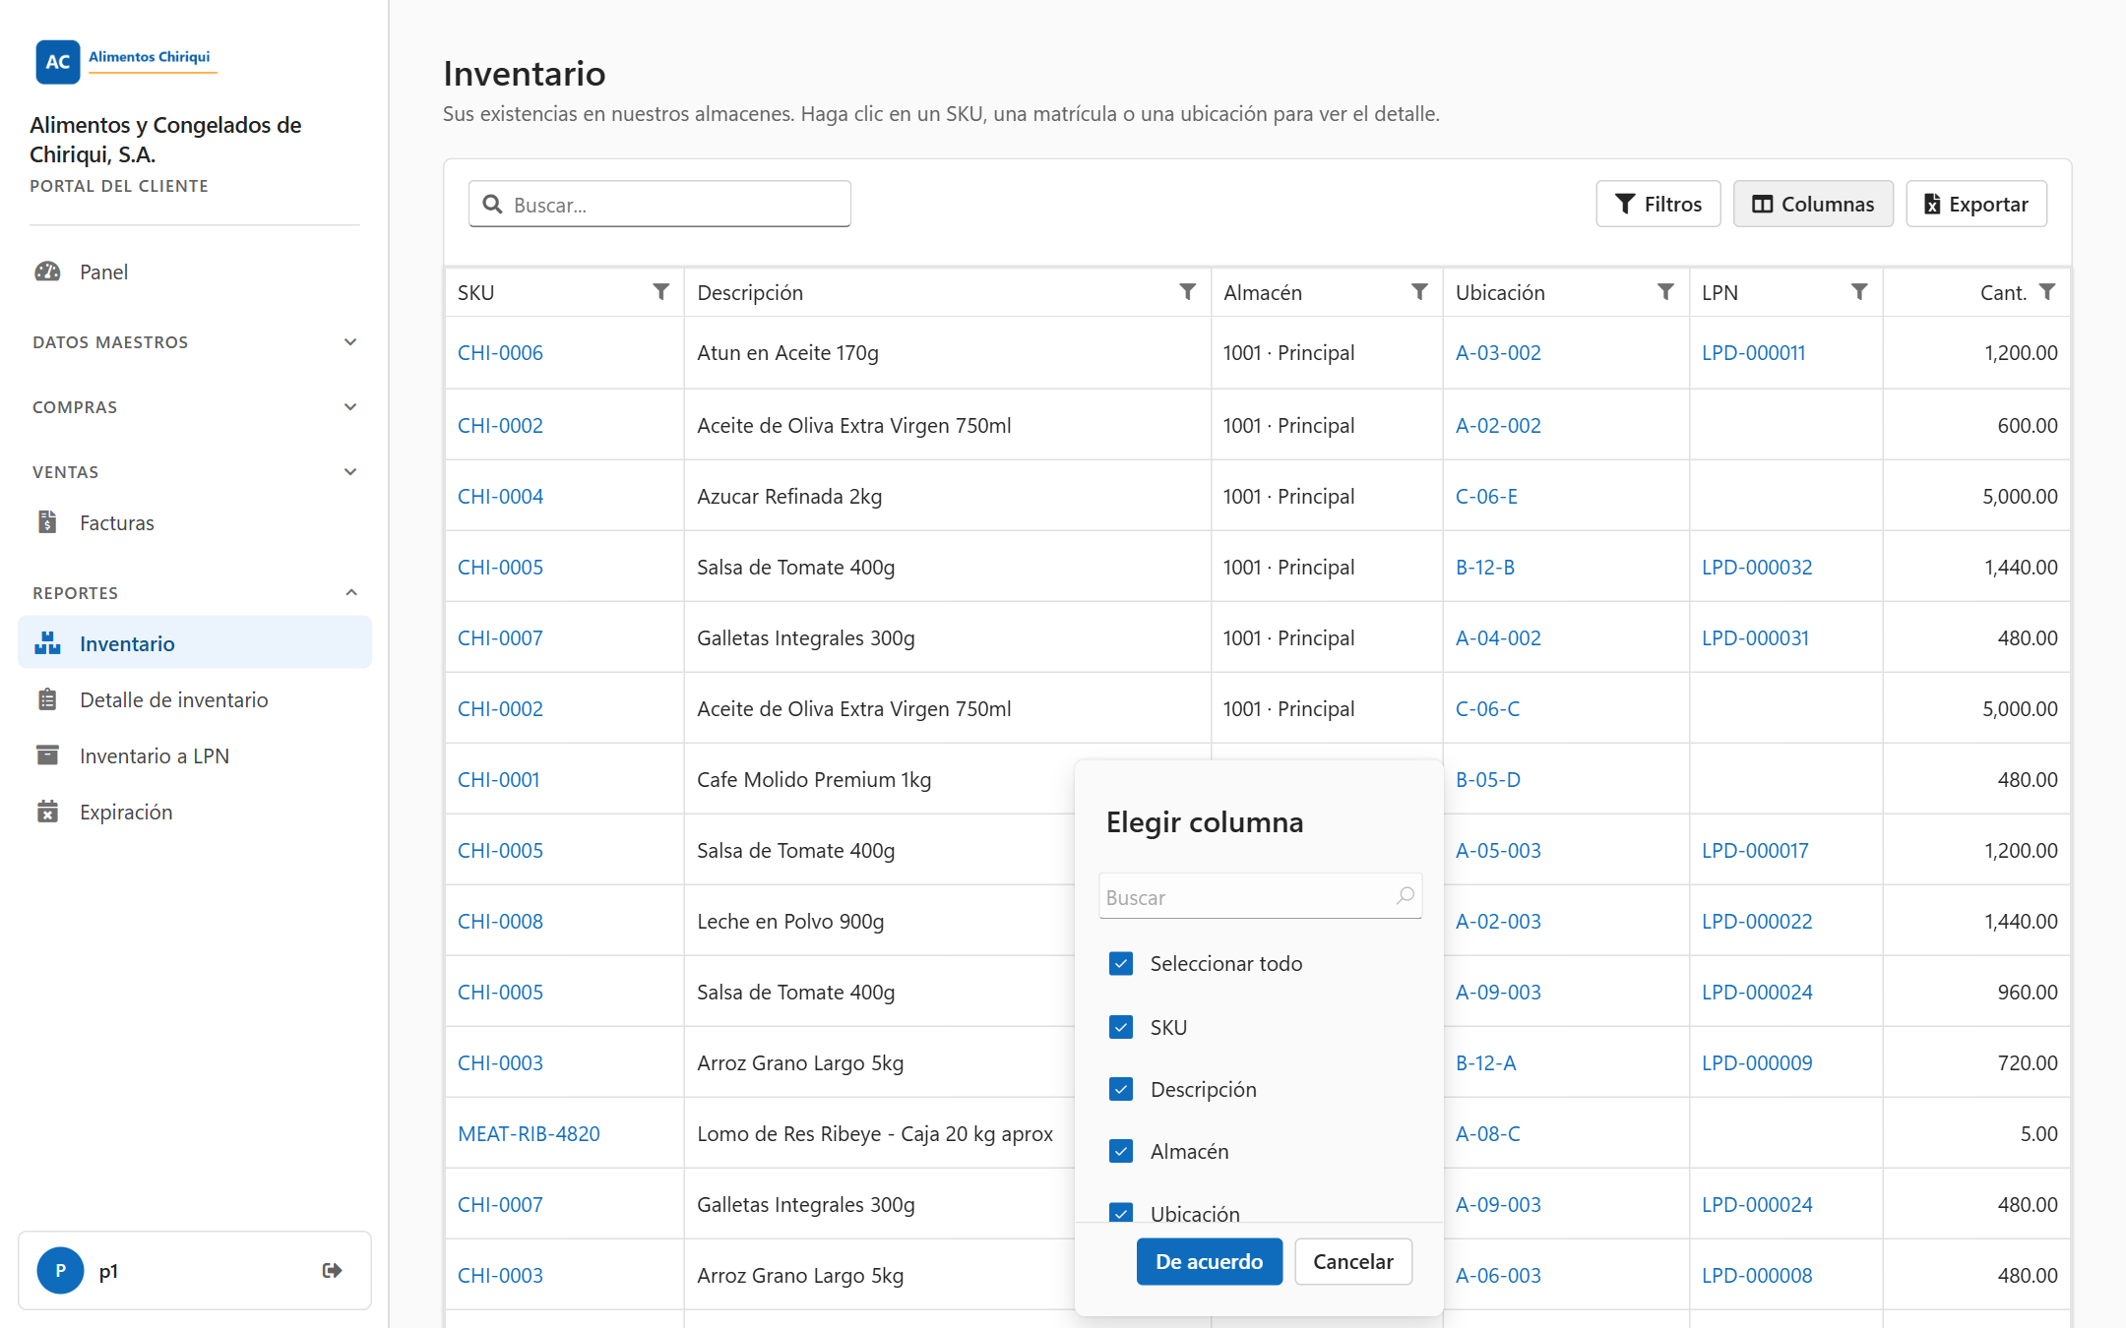The image size is (2126, 1328).
Task: Click the logout icon next to p1
Action: 332,1270
